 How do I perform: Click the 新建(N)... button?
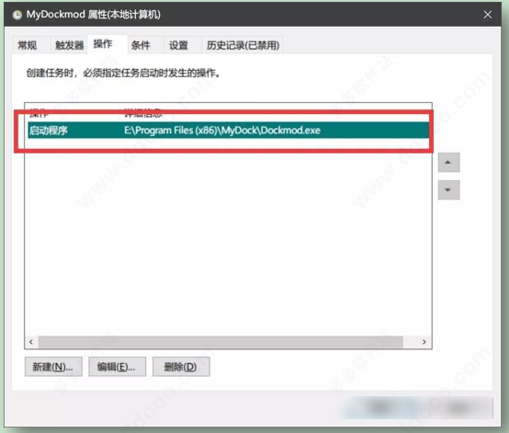coord(53,367)
